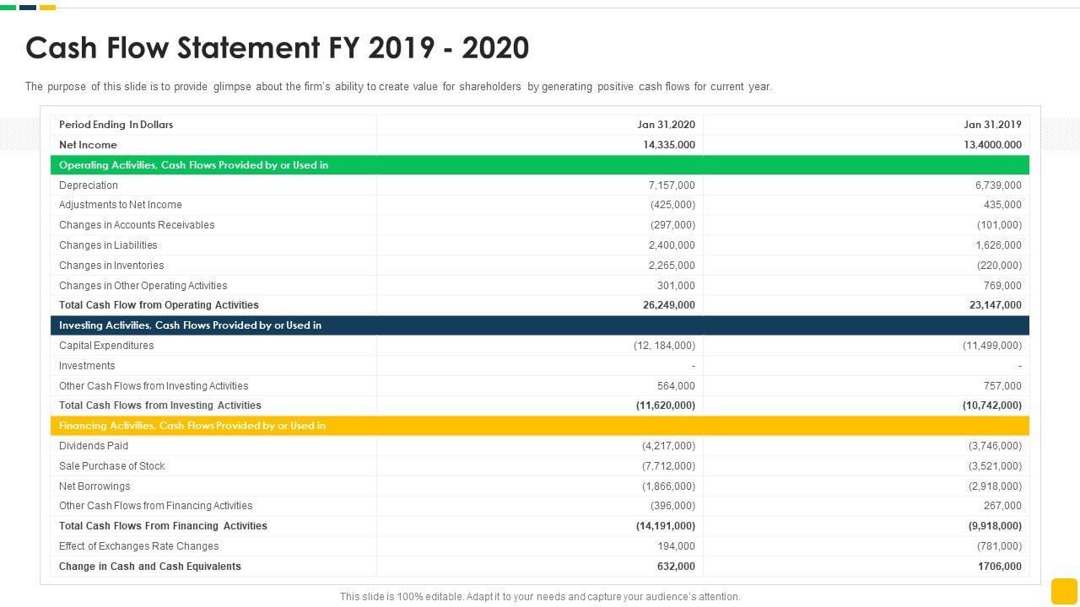Click the Dividends Paid row label
Viewport: 1080px width, 607px height.
click(x=94, y=446)
